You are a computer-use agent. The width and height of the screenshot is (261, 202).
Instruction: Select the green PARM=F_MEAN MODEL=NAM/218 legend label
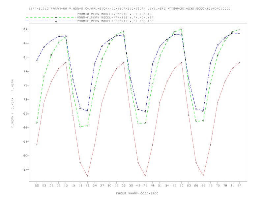(x=115, y=17)
